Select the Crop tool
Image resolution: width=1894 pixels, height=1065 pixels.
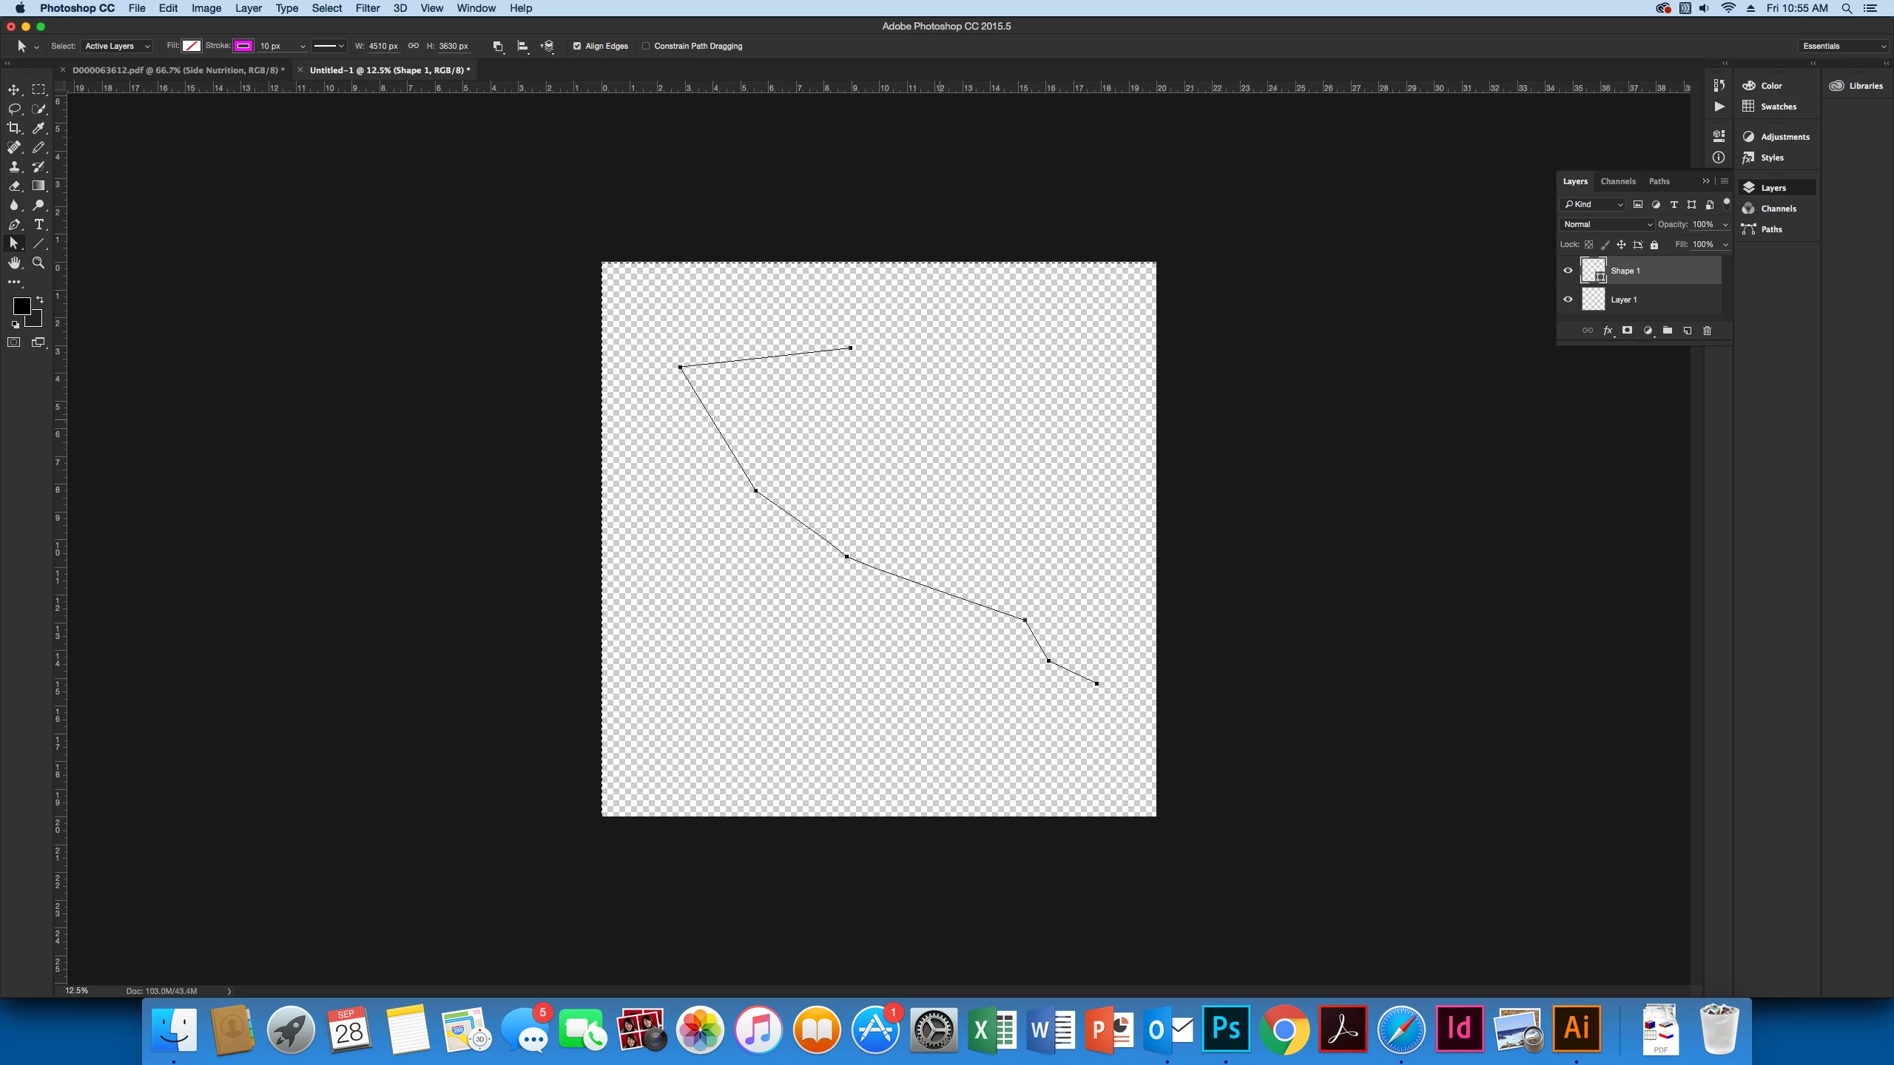tap(14, 128)
